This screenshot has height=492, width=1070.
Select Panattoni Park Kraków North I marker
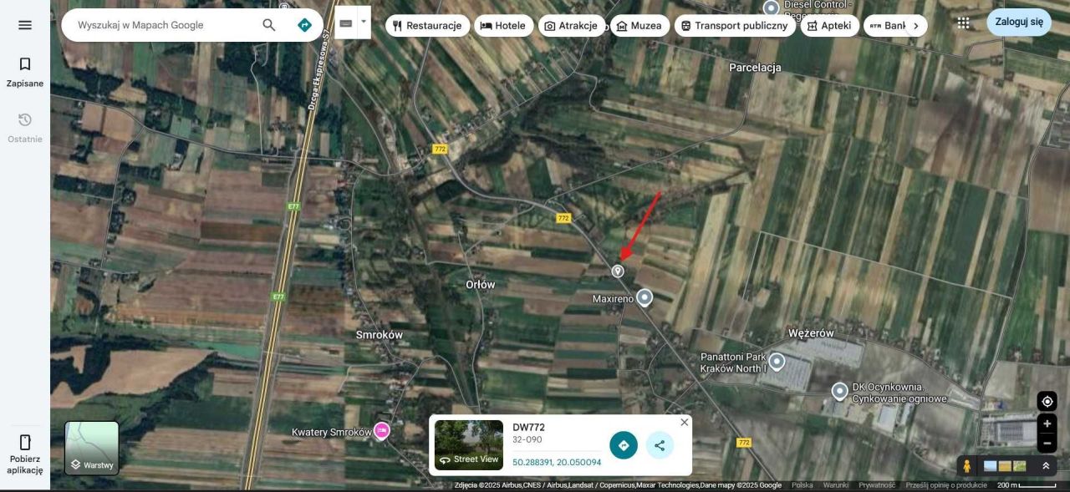[777, 362]
